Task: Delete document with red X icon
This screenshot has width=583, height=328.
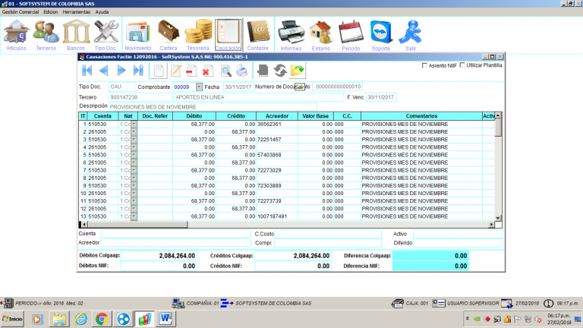Action: click(x=207, y=71)
